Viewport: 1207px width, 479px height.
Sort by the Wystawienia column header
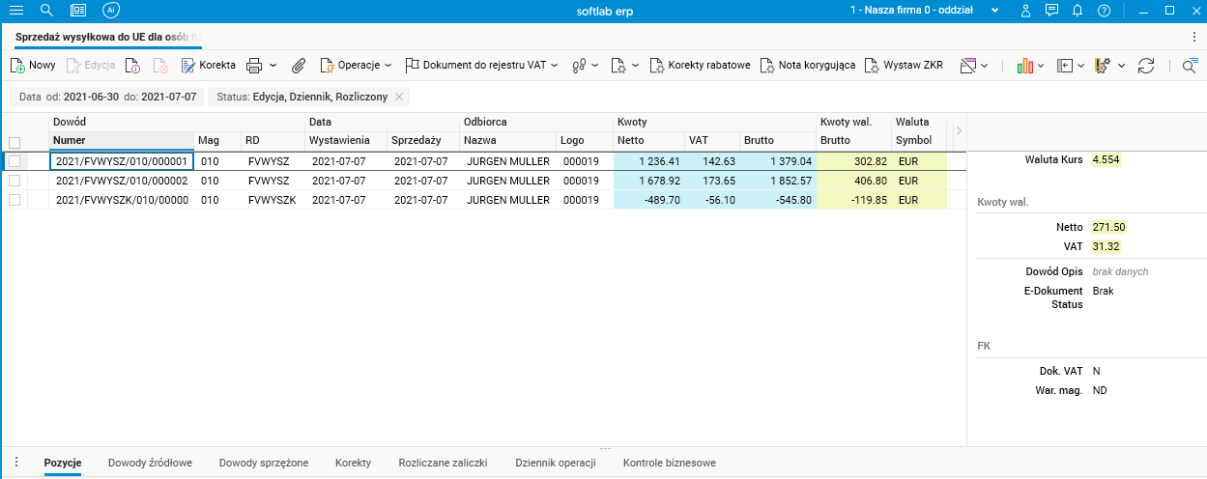click(x=345, y=141)
